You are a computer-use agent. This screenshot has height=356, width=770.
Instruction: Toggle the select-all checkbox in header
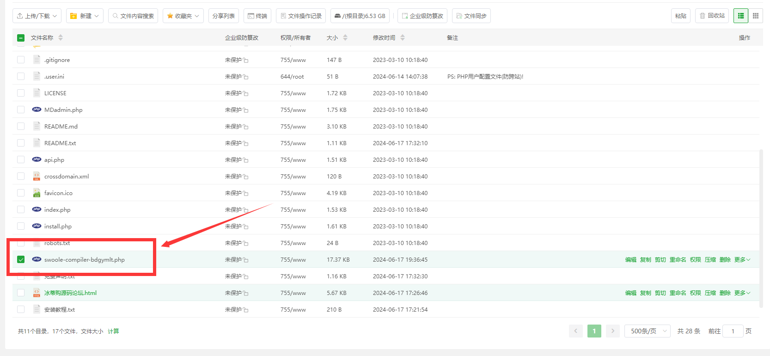[x=21, y=38]
